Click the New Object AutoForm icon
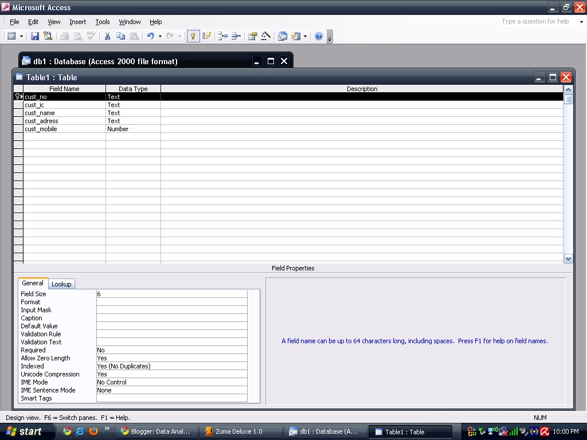Screen dimensions: 587x440 coord(296,36)
